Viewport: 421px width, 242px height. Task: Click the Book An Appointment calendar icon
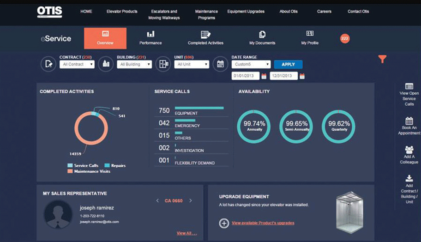[x=409, y=121]
